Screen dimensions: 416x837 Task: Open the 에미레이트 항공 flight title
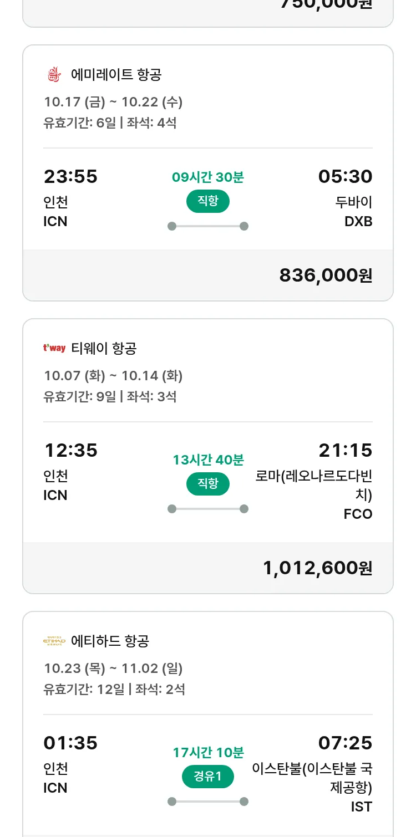click(116, 74)
